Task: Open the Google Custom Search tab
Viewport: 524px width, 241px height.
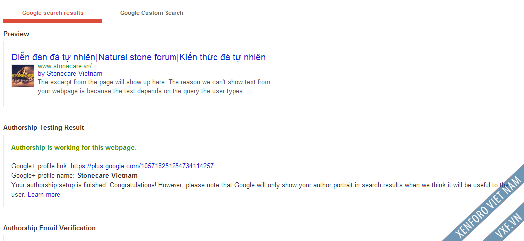Action: (x=152, y=13)
